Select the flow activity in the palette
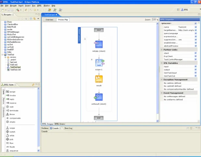Image resolution: width=201 pixels, height=157 pixels. click(10, 143)
